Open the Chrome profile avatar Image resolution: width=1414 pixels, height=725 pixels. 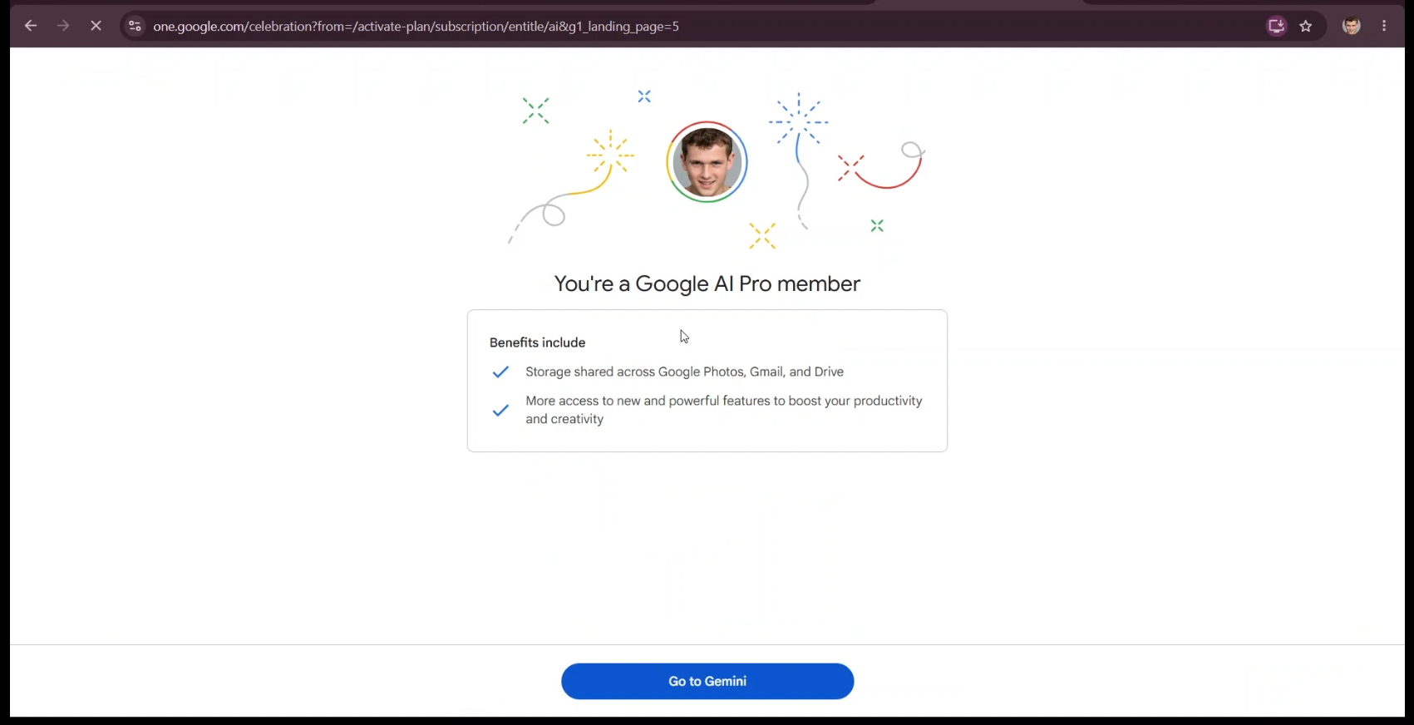pos(1352,26)
